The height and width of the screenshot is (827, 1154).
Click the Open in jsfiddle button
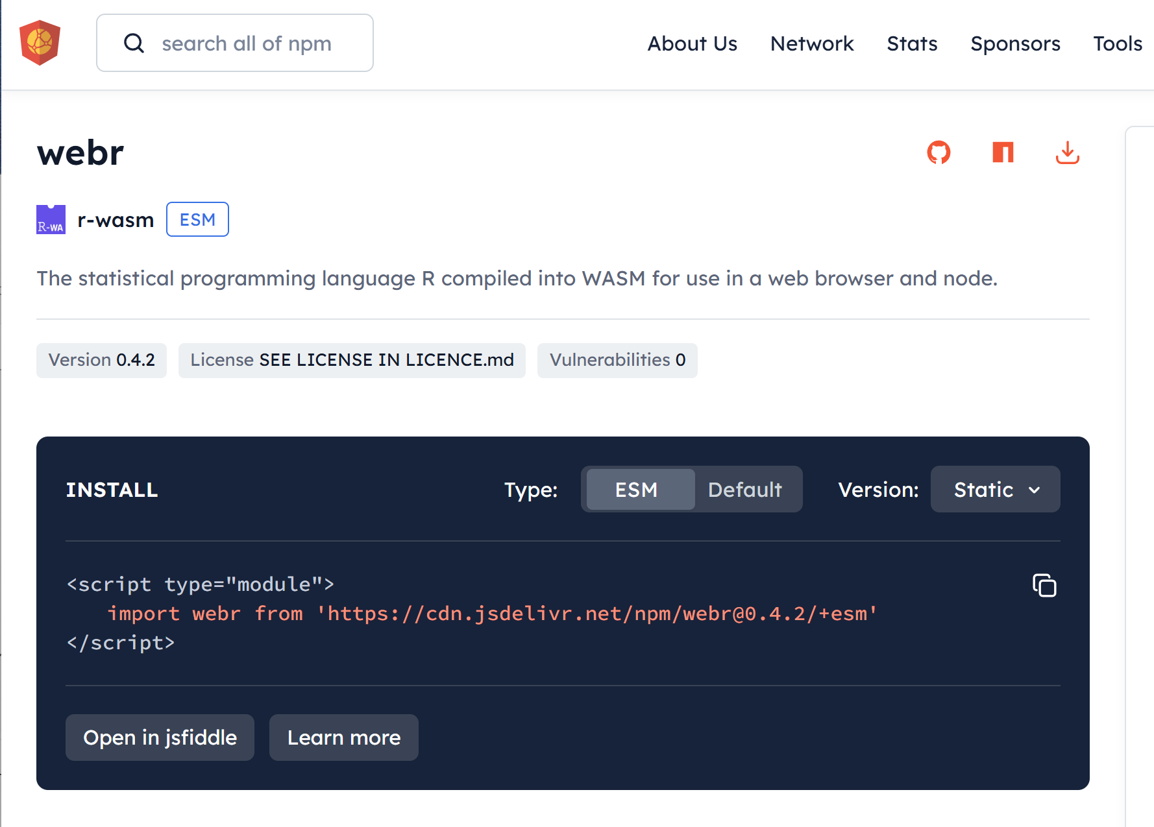point(160,737)
